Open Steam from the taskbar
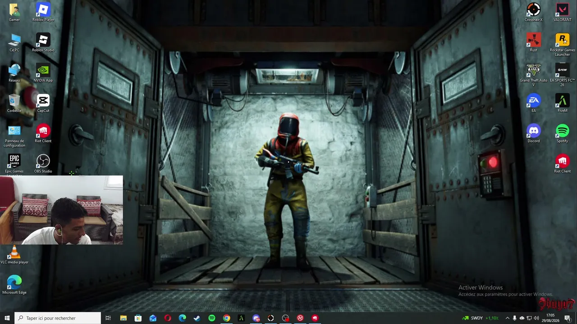This screenshot has width=577, height=324. tap(197, 318)
